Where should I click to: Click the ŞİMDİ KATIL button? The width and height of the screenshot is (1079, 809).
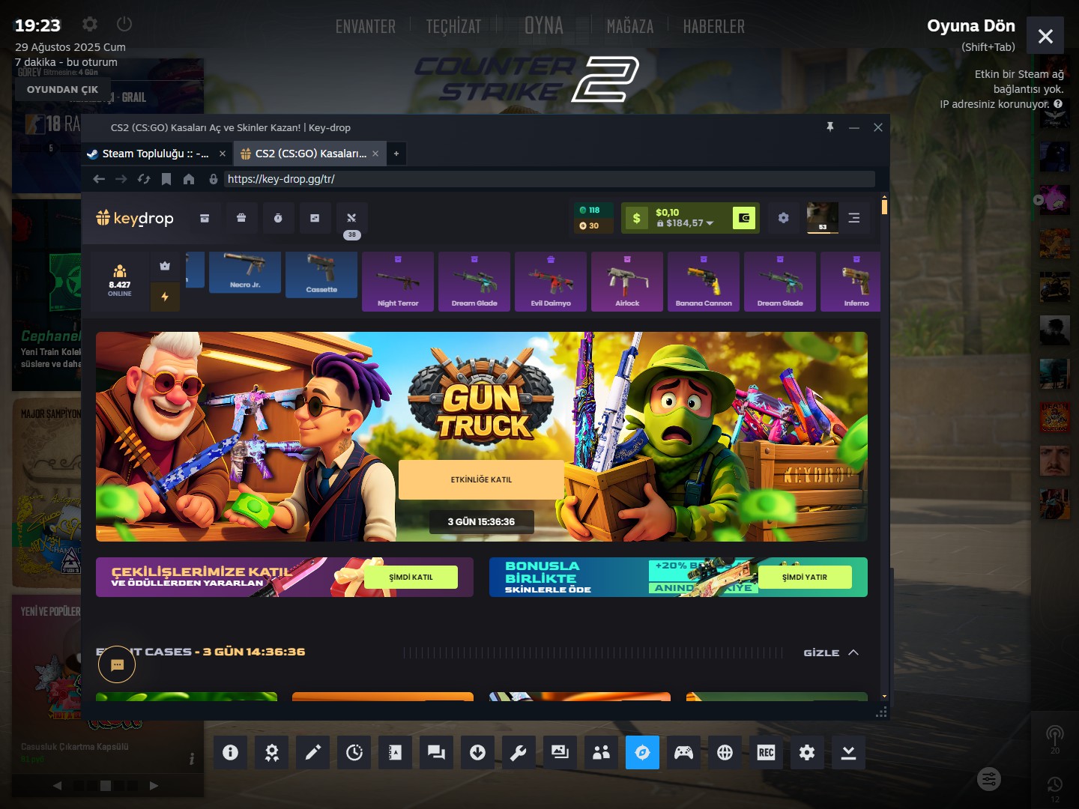point(411,577)
